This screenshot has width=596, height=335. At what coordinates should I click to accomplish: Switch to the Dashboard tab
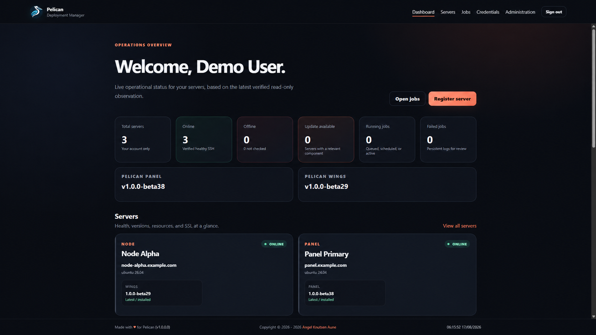click(423, 12)
